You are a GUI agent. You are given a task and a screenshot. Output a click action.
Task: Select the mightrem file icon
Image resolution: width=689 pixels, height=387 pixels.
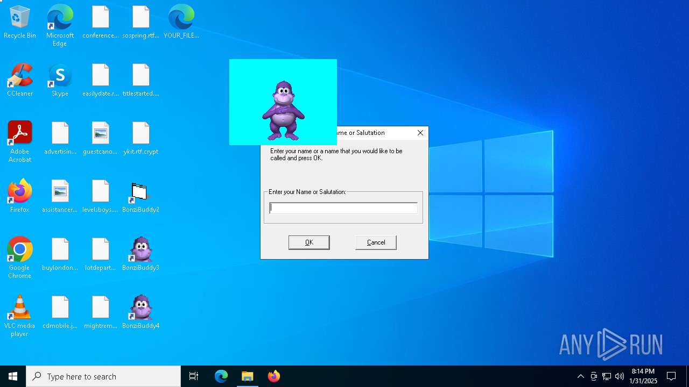[x=101, y=313]
